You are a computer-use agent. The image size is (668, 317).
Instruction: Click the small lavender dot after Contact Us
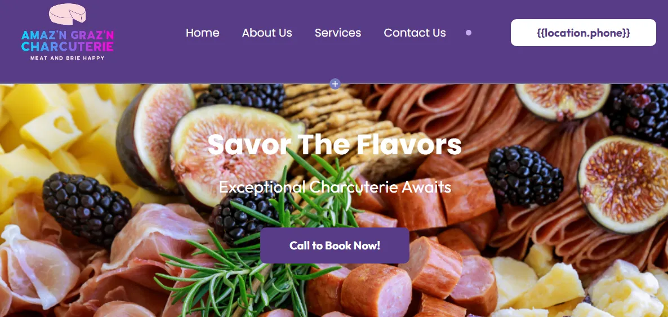(x=469, y=33)
